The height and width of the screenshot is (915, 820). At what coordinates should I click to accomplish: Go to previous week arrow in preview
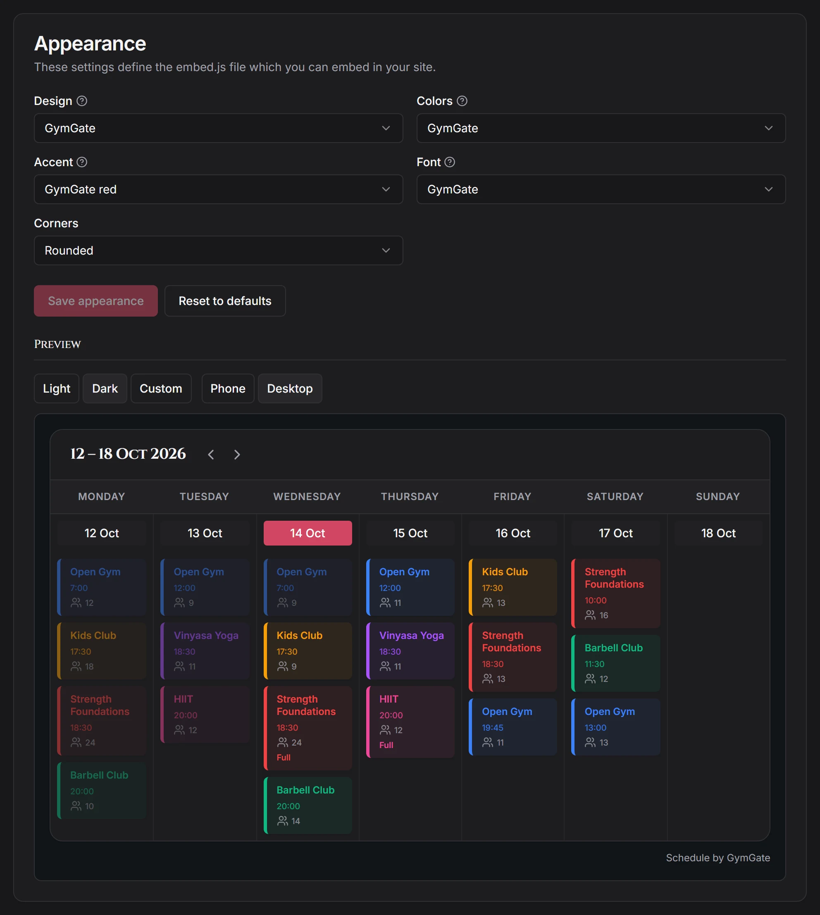(x=211, y=454)
